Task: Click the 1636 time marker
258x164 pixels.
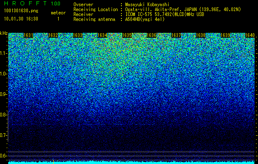Action: click(151, 35)
